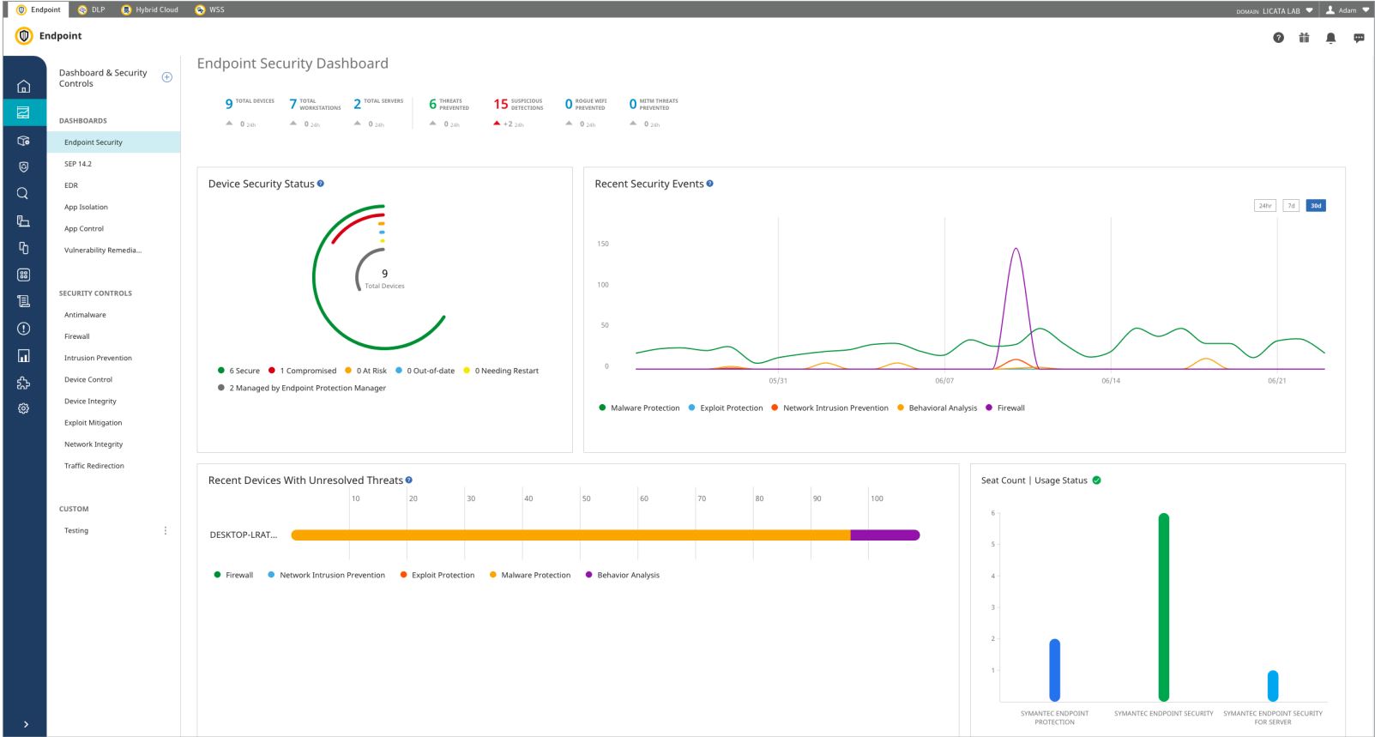The image size is (1375, 737).
Task: Open the bar-chart reports icon in left rail
Action: pos(23,355)
